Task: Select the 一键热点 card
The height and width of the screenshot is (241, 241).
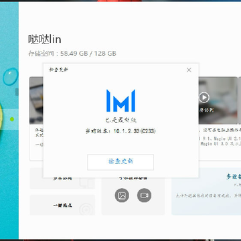Action: (62, 206)
